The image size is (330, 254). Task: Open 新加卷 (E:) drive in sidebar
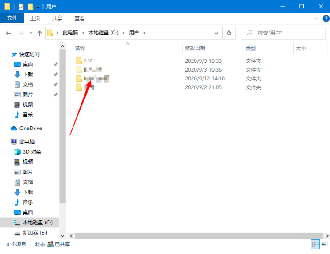click(x=35, y=232)
